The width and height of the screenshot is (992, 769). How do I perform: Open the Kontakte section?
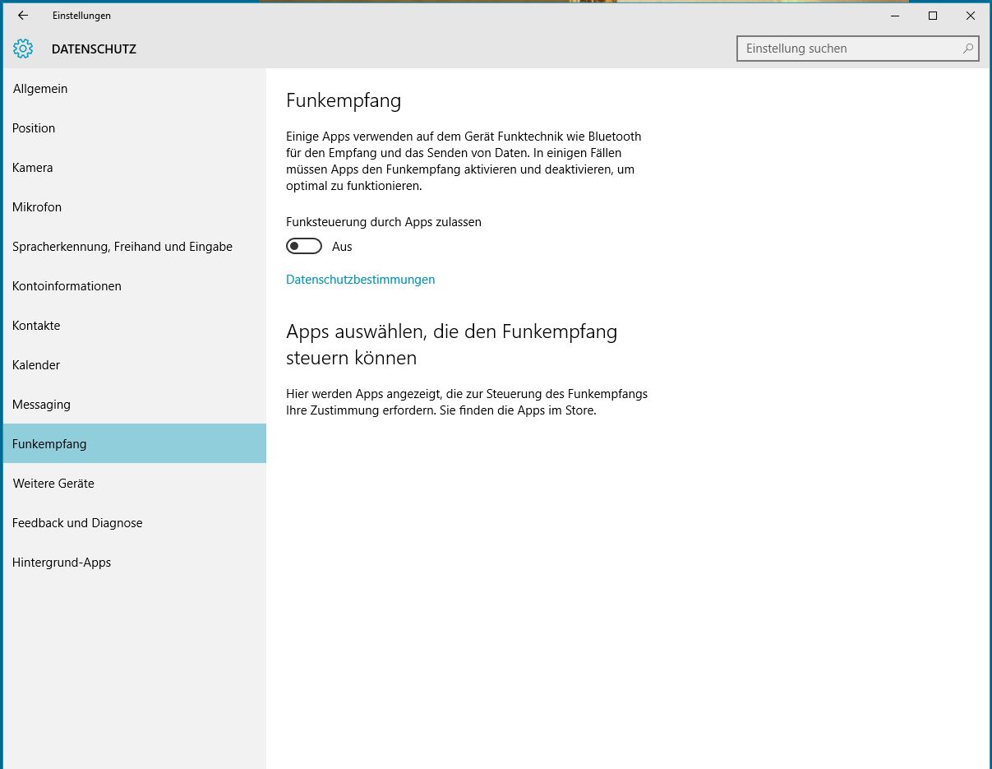tap(135, 326)
